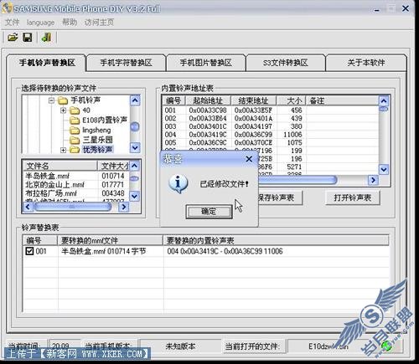Open the 文件 menu
The width and height of the screenshot is (419, 364).
tap(12, 22)
